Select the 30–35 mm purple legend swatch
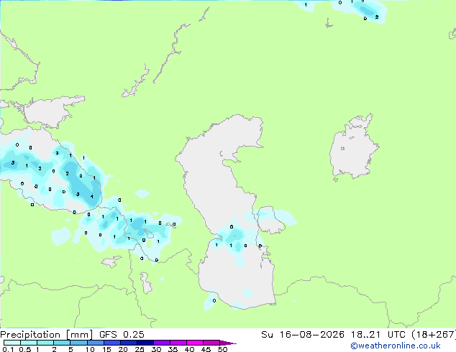 pyautogui.click(x=162, y=343)
